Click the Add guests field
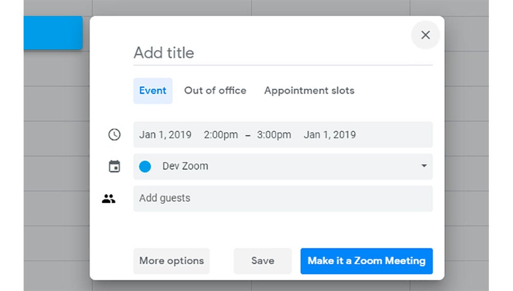This screenshot has height=291, width=513. [283, 199]
